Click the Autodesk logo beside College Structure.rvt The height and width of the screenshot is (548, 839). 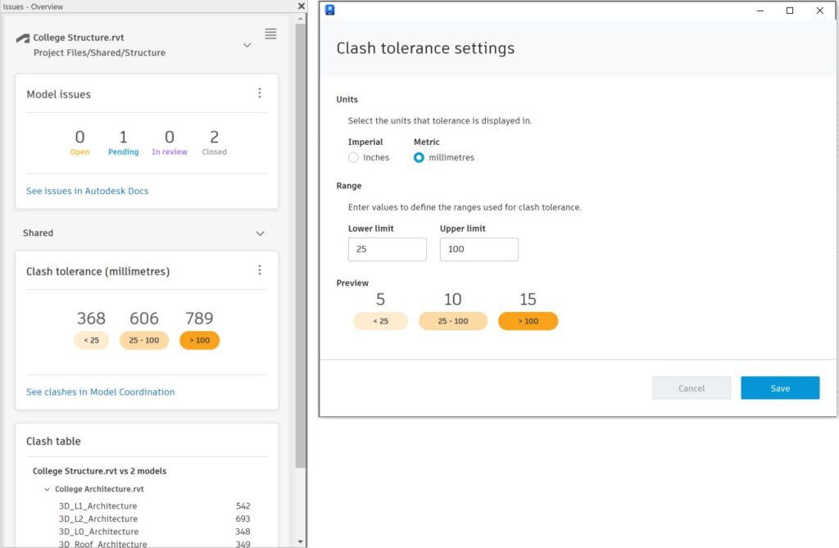point(22,38)
